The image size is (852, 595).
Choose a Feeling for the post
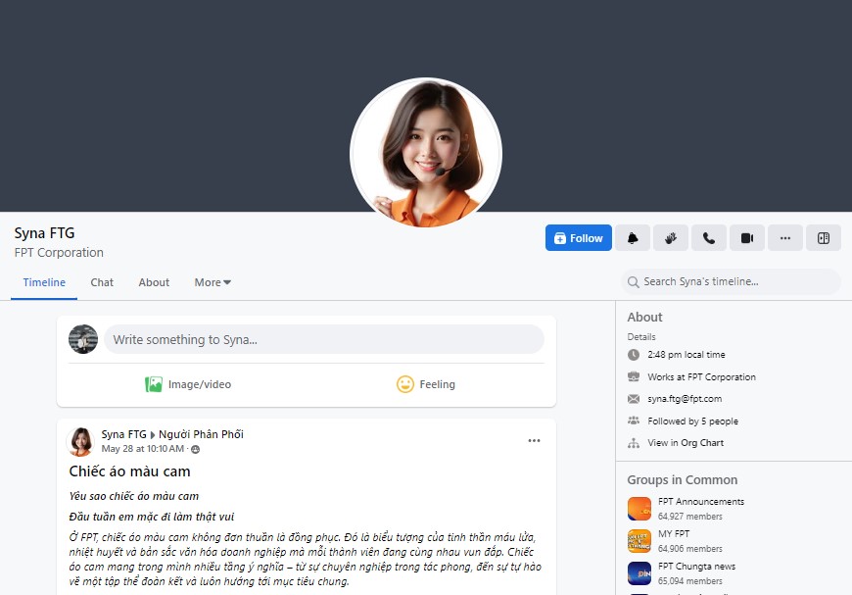(x=426, y=384)
